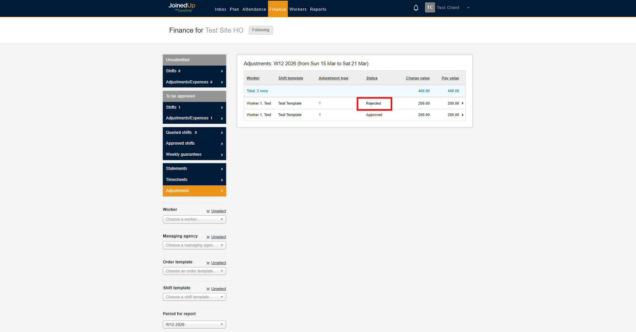Open the approved adjustment row arrow
This screenshot has width=636, height=332.
tap(462, 115)
